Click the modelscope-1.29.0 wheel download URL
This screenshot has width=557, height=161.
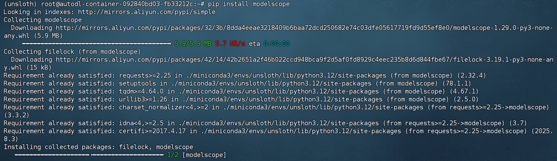304,28
